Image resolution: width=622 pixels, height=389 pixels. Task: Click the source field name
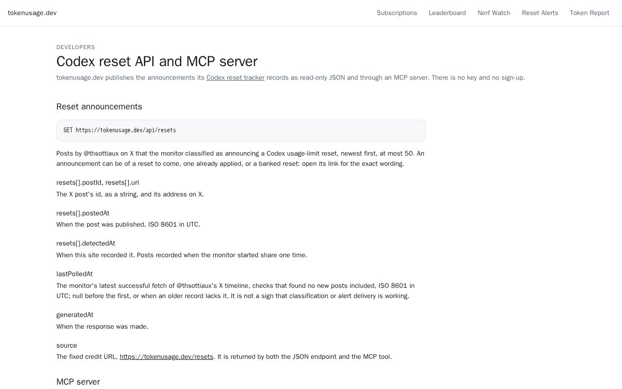(67, 346)
